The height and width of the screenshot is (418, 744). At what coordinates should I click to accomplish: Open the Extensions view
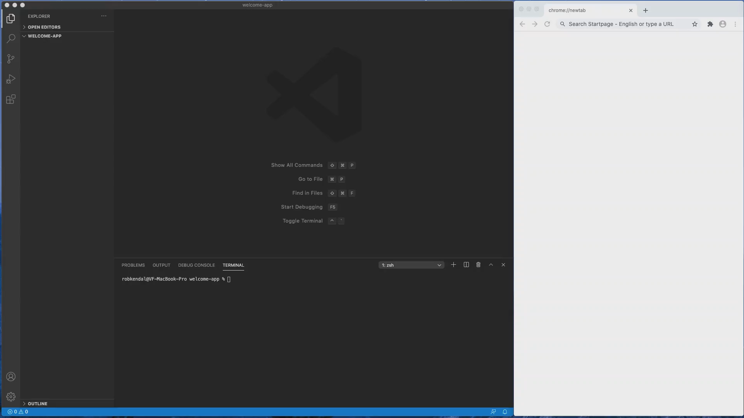coord(11,99)
